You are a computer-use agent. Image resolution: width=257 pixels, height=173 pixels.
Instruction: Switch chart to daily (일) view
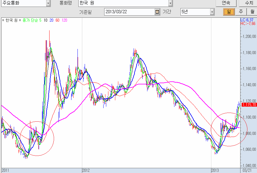(x=229, y=12)
